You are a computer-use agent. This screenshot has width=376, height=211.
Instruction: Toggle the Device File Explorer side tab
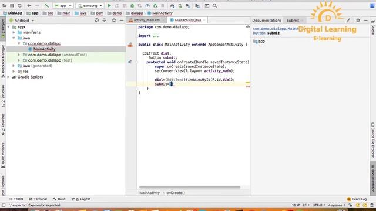coord(373,140)
